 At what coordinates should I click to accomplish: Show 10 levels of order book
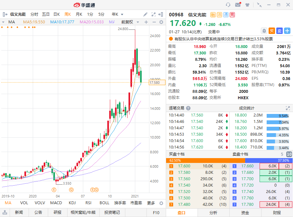289,154
